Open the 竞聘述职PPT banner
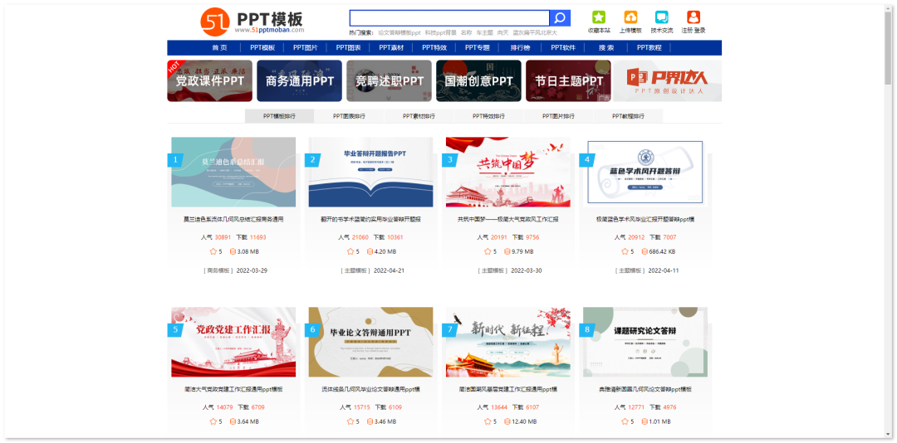The width and height of the screenshot is (897, 443). point(389,80)
